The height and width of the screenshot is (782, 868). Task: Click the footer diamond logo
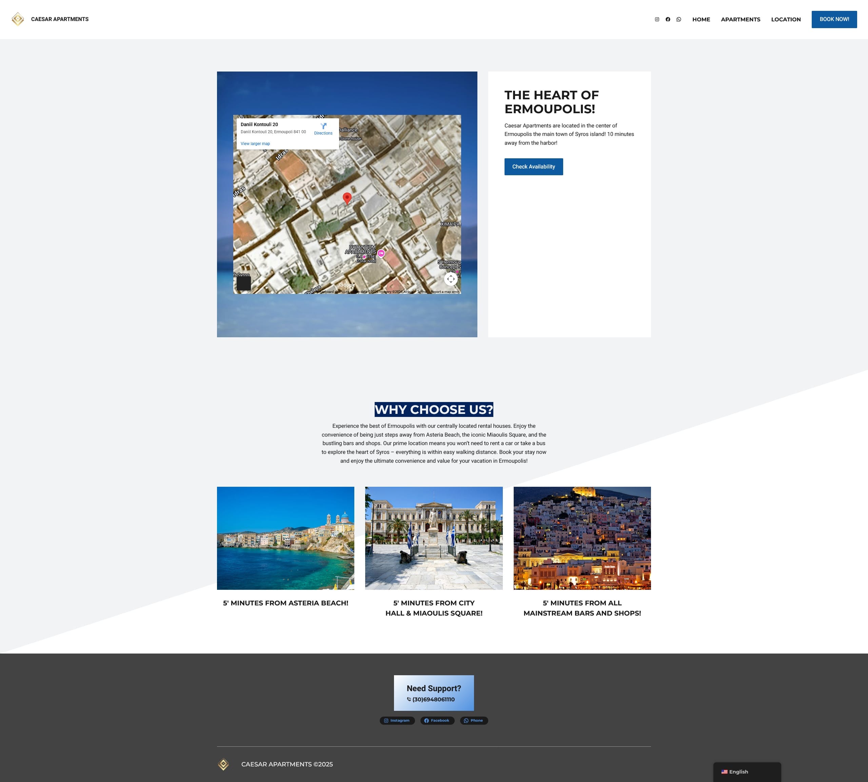point(223,764)
